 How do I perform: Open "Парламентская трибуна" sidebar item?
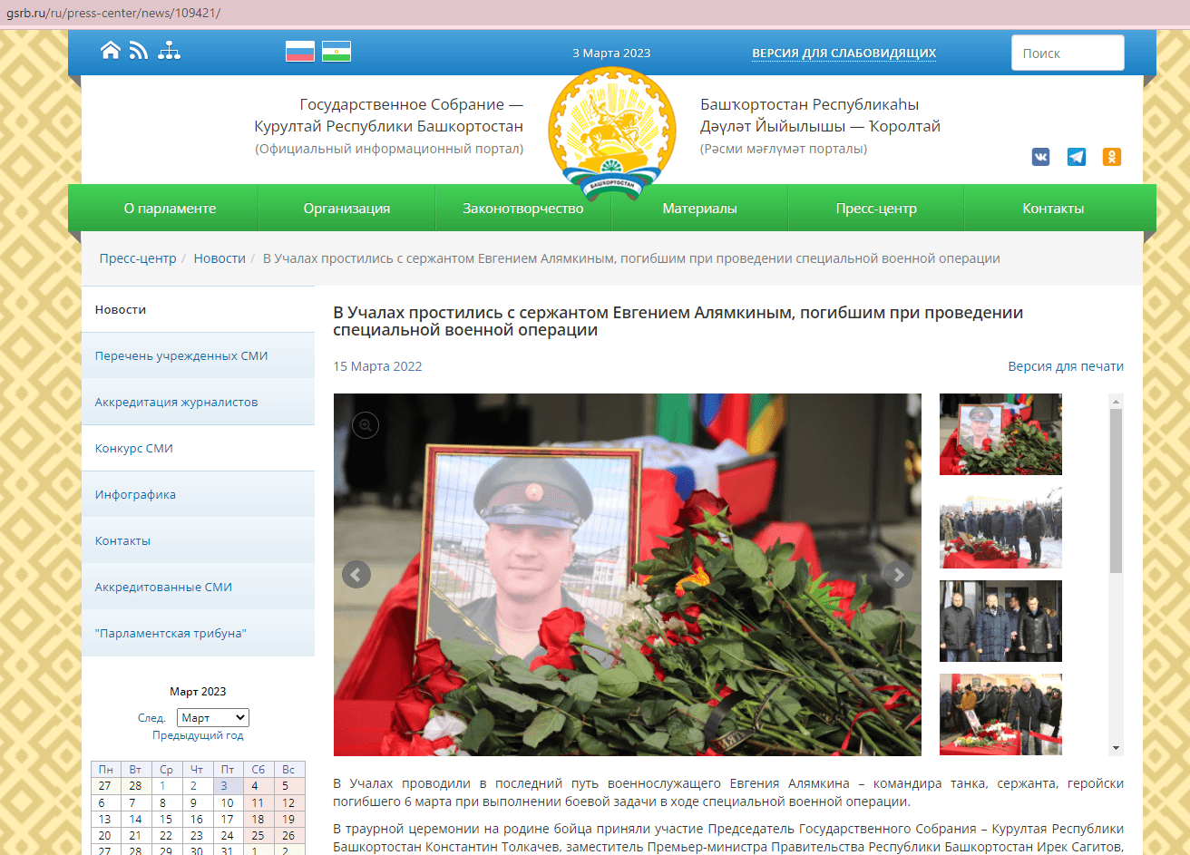[198, 633]
